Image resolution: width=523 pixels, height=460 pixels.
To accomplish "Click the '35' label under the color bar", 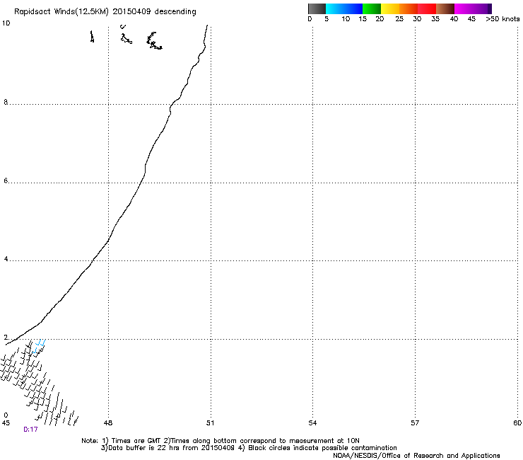I will [435, 19].
